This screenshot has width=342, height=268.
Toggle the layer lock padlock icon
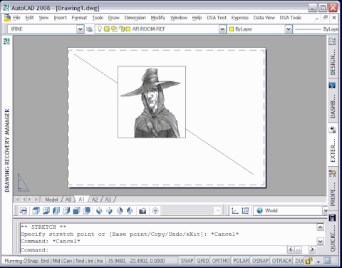pos(122,29)
